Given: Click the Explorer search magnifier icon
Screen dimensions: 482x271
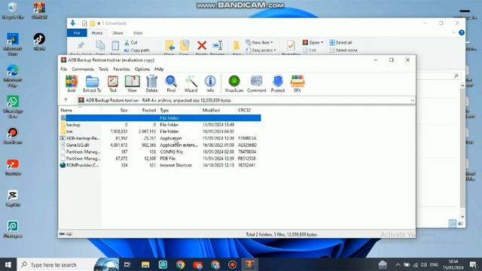Looking at the screenshot, I should pos(456,75).
